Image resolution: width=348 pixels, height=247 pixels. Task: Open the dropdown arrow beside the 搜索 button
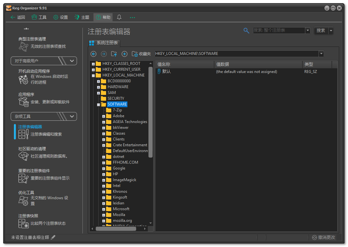[x=331, y=31]
